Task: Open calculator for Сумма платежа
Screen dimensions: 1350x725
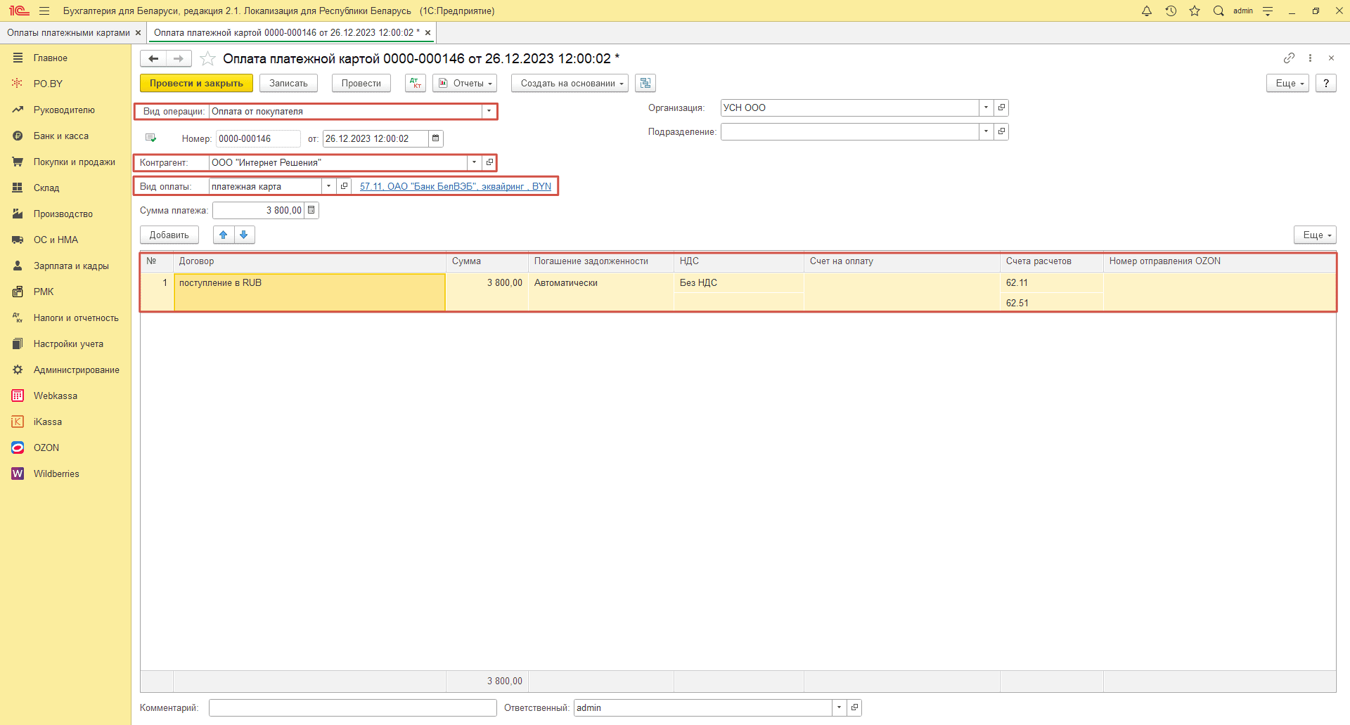Action: pos(311,210)
